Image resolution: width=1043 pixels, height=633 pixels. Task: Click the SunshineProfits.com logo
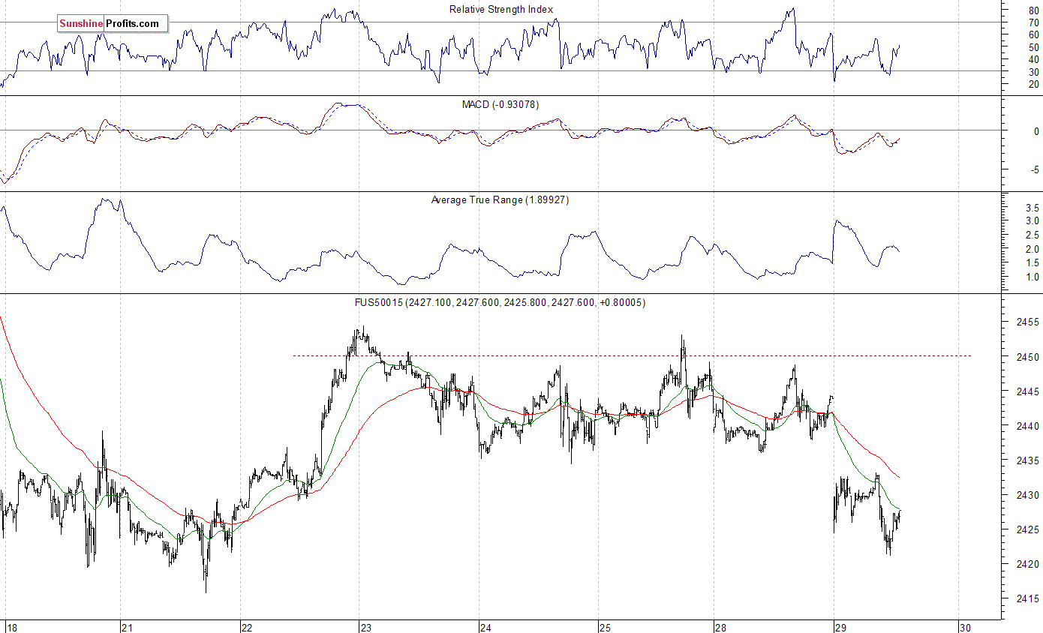pos(113,23)
